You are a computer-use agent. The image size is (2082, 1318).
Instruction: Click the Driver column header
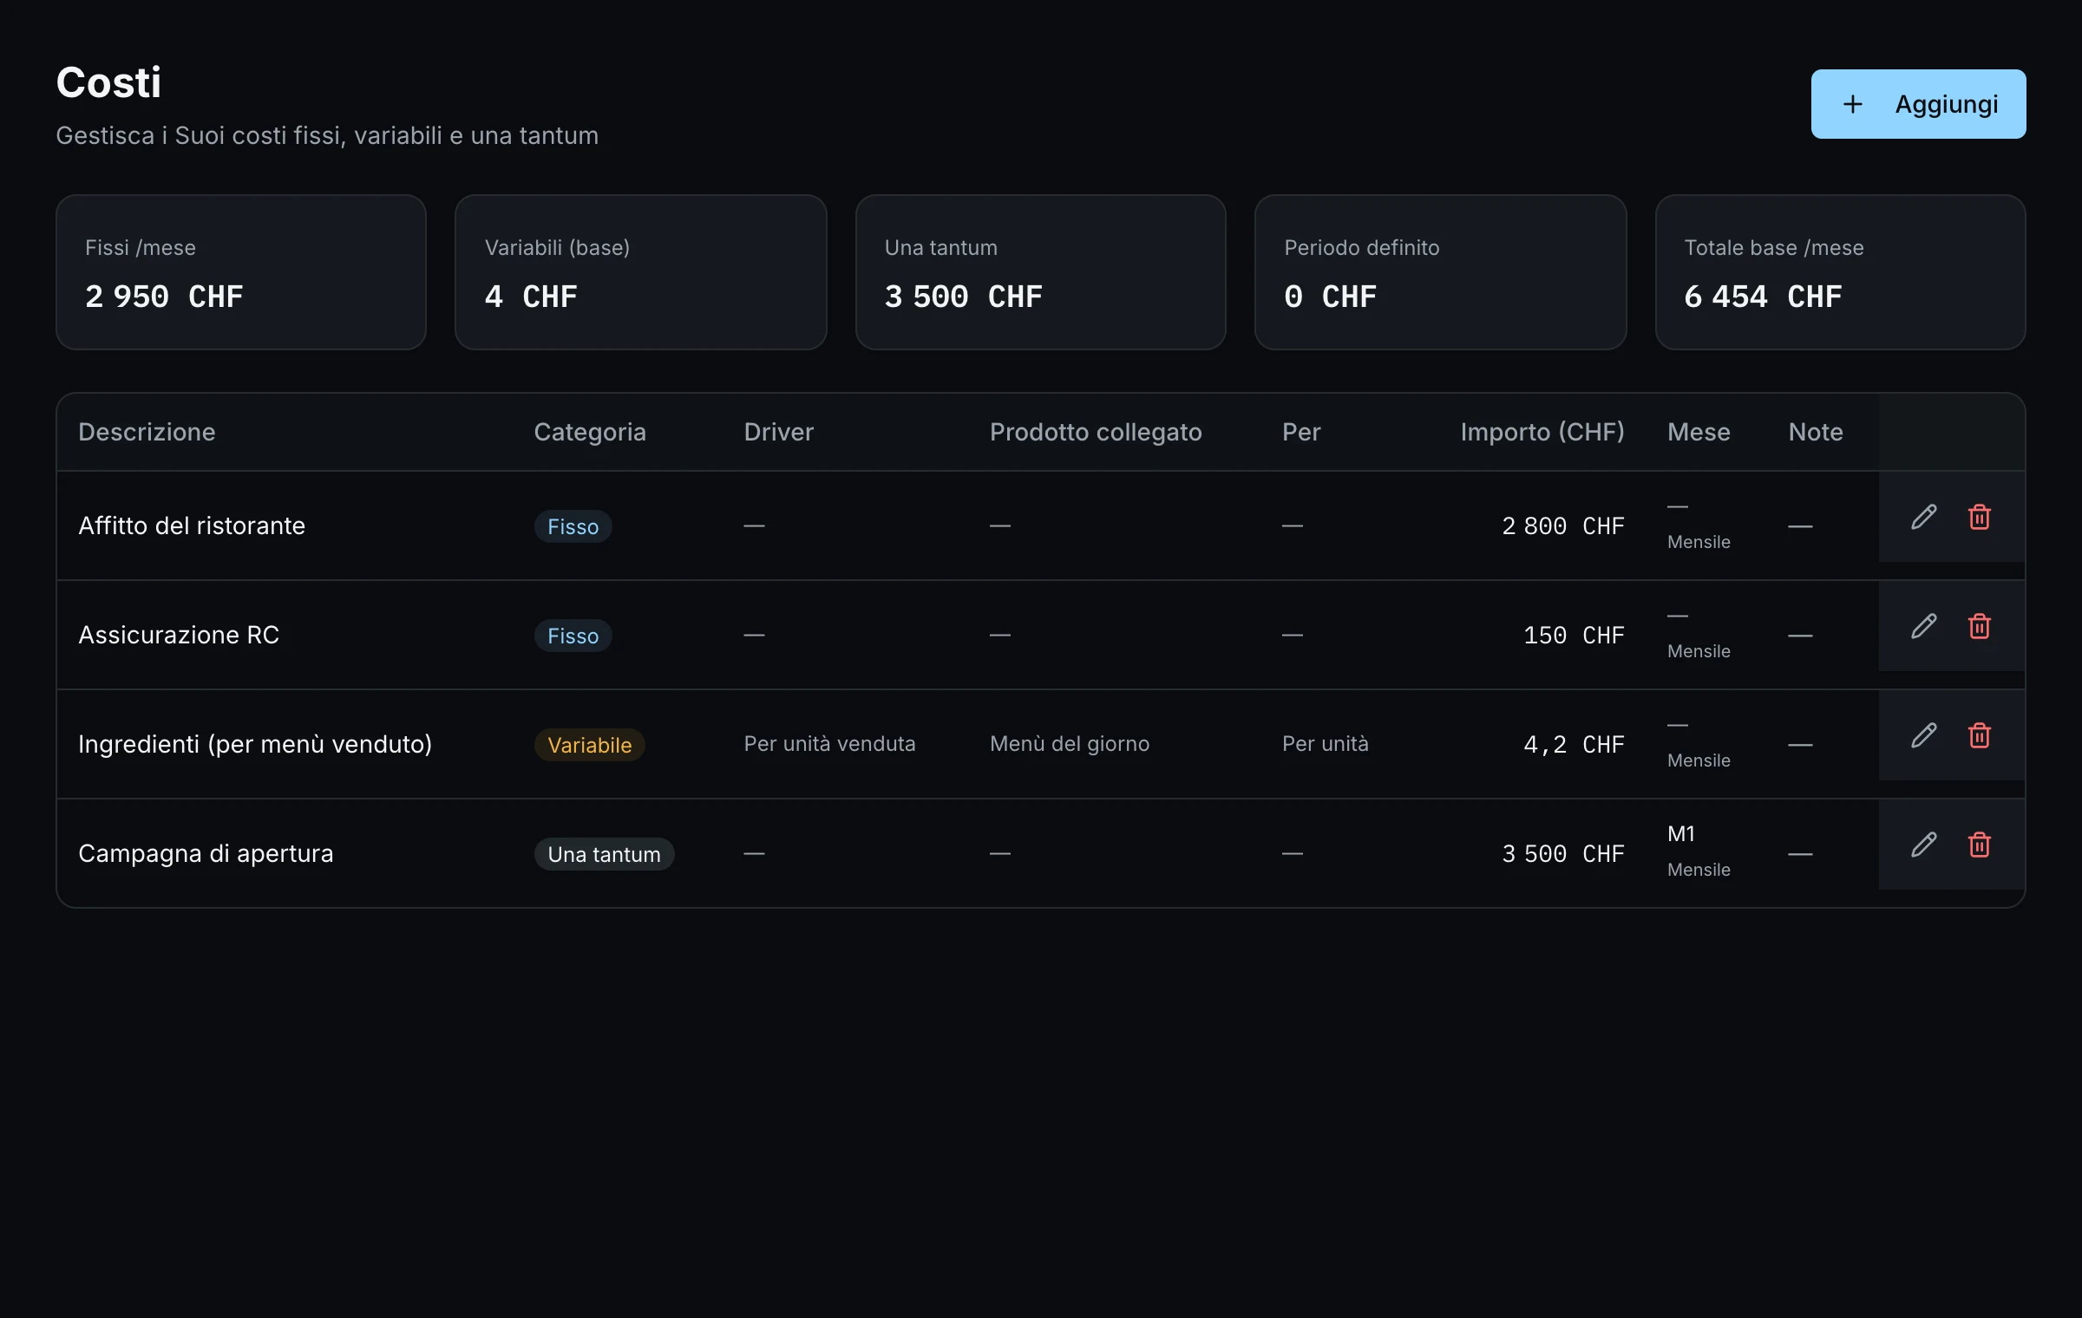(779, 432)
